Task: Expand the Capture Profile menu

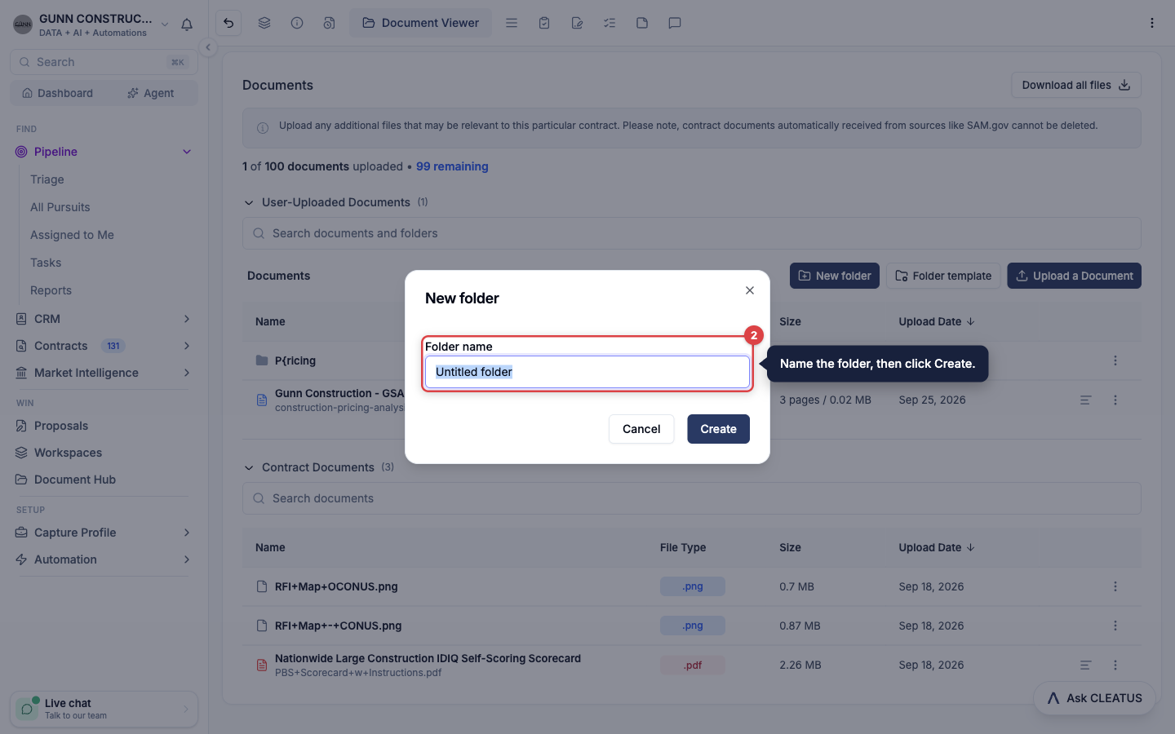Action: 187,533
